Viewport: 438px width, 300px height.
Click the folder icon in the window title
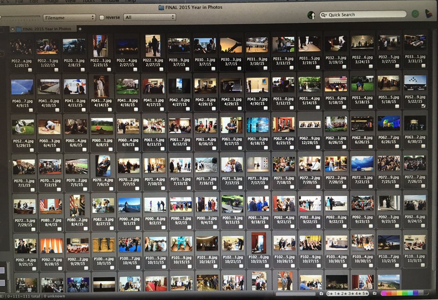point(161,8)
